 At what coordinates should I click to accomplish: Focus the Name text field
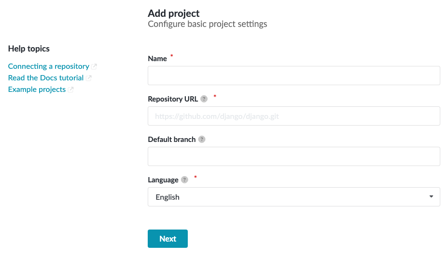coord(294,76)
